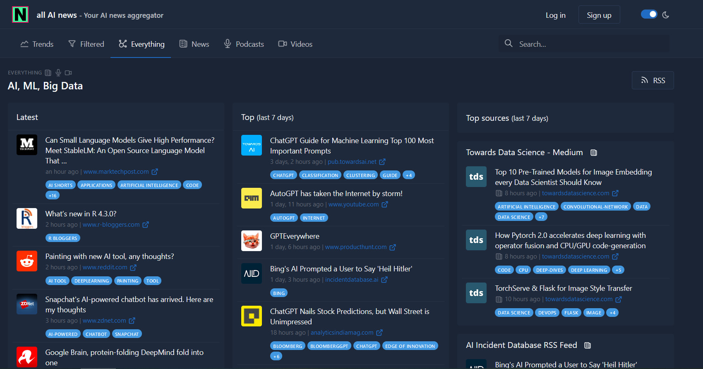Open the Podcasts tab

coord(244,44)
